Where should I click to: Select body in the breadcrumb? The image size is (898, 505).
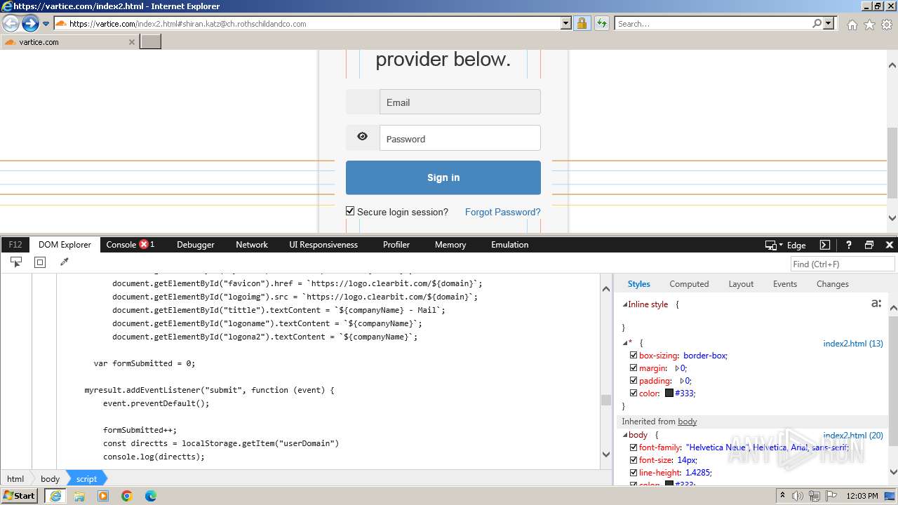click(50, 479)
